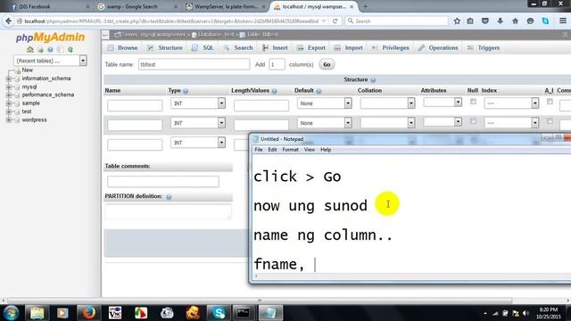
Task: Collapse the phpMyAdmin navigation panel toggle
Action: (x=105, y=35)
